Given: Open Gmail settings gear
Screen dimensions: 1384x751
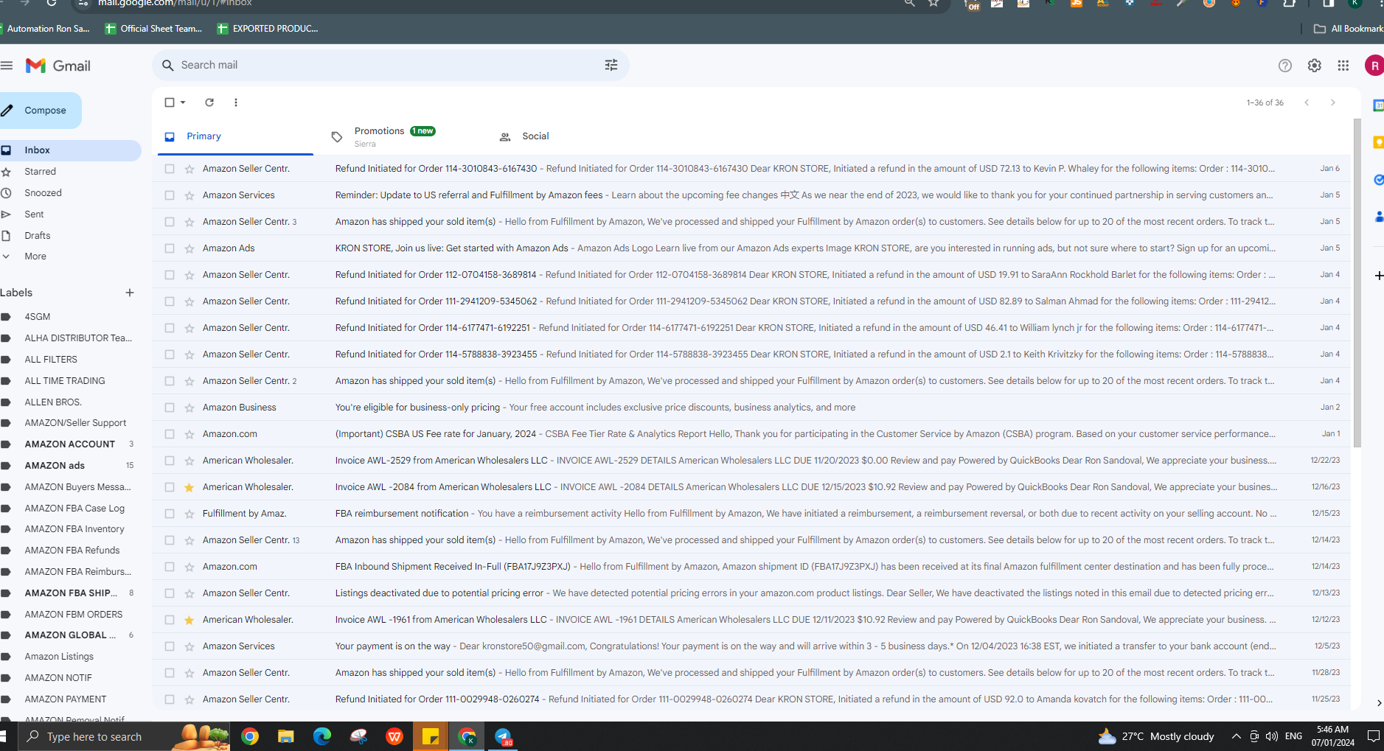Looking at the screenshot, I should [1315, 66].
